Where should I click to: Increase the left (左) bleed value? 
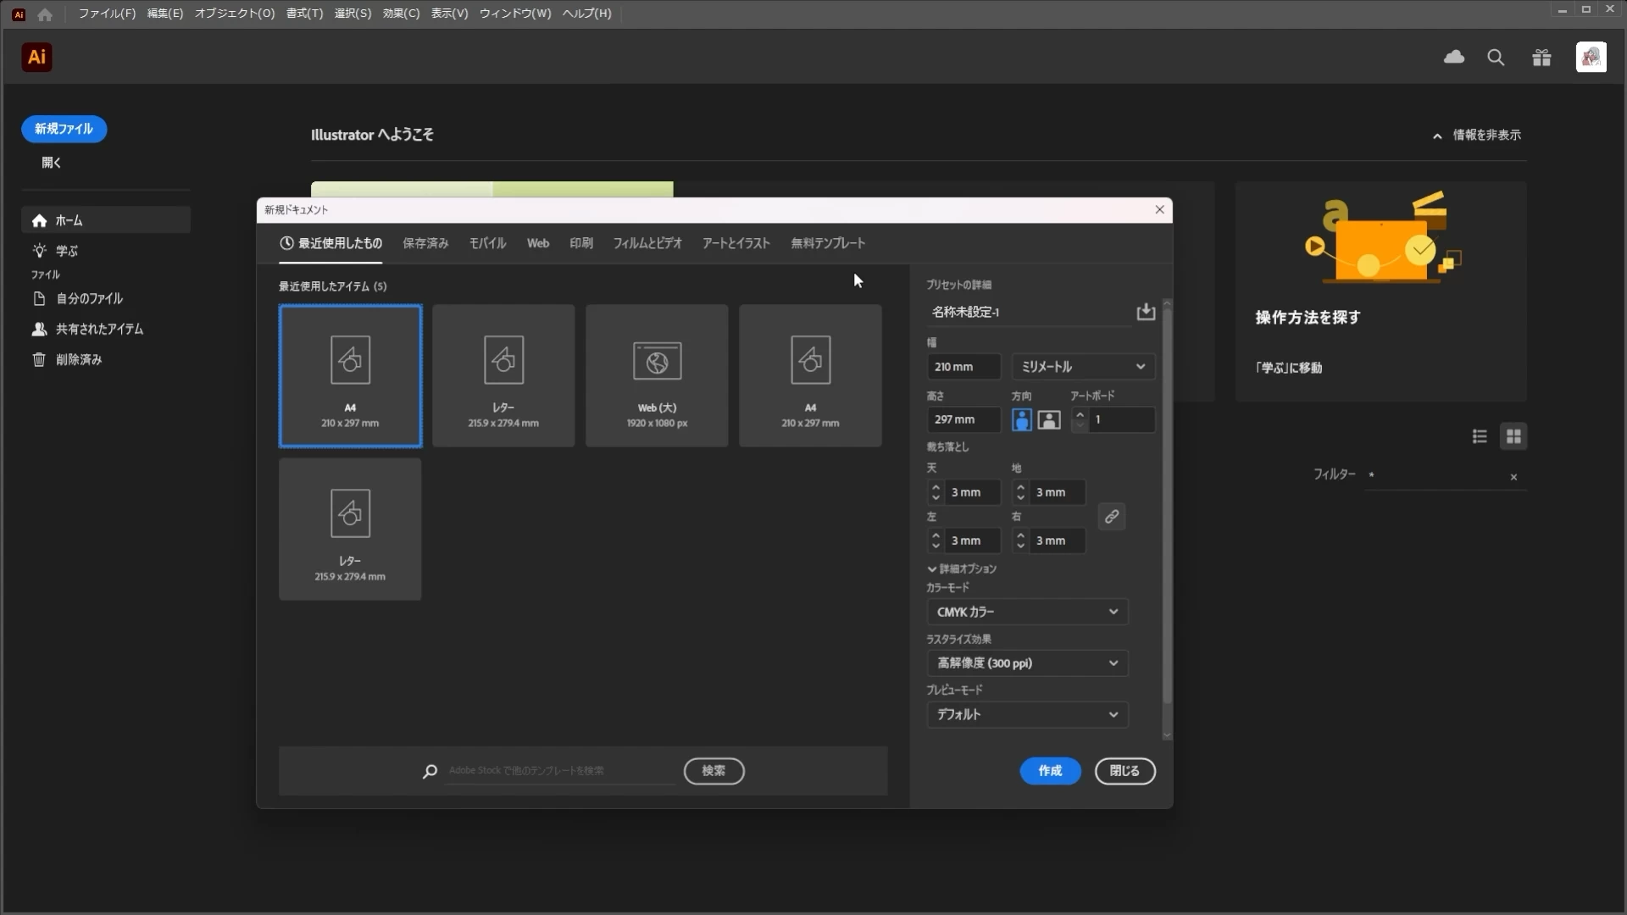coord(936,535)
